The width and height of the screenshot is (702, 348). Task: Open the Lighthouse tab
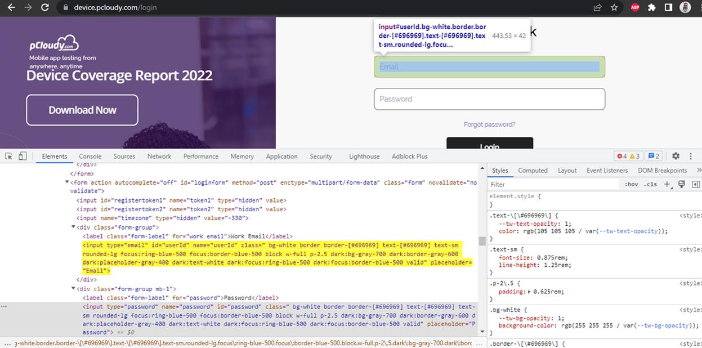coord(364,156)
